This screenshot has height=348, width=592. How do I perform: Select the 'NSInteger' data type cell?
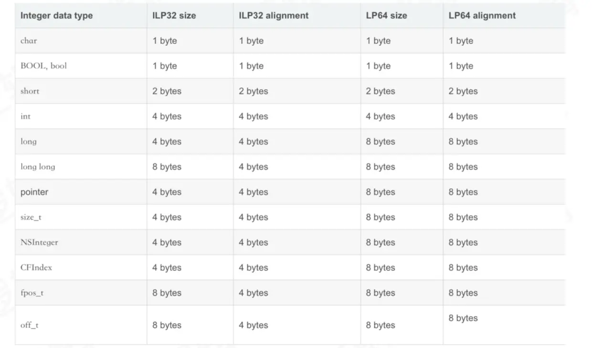coord(39,243)
